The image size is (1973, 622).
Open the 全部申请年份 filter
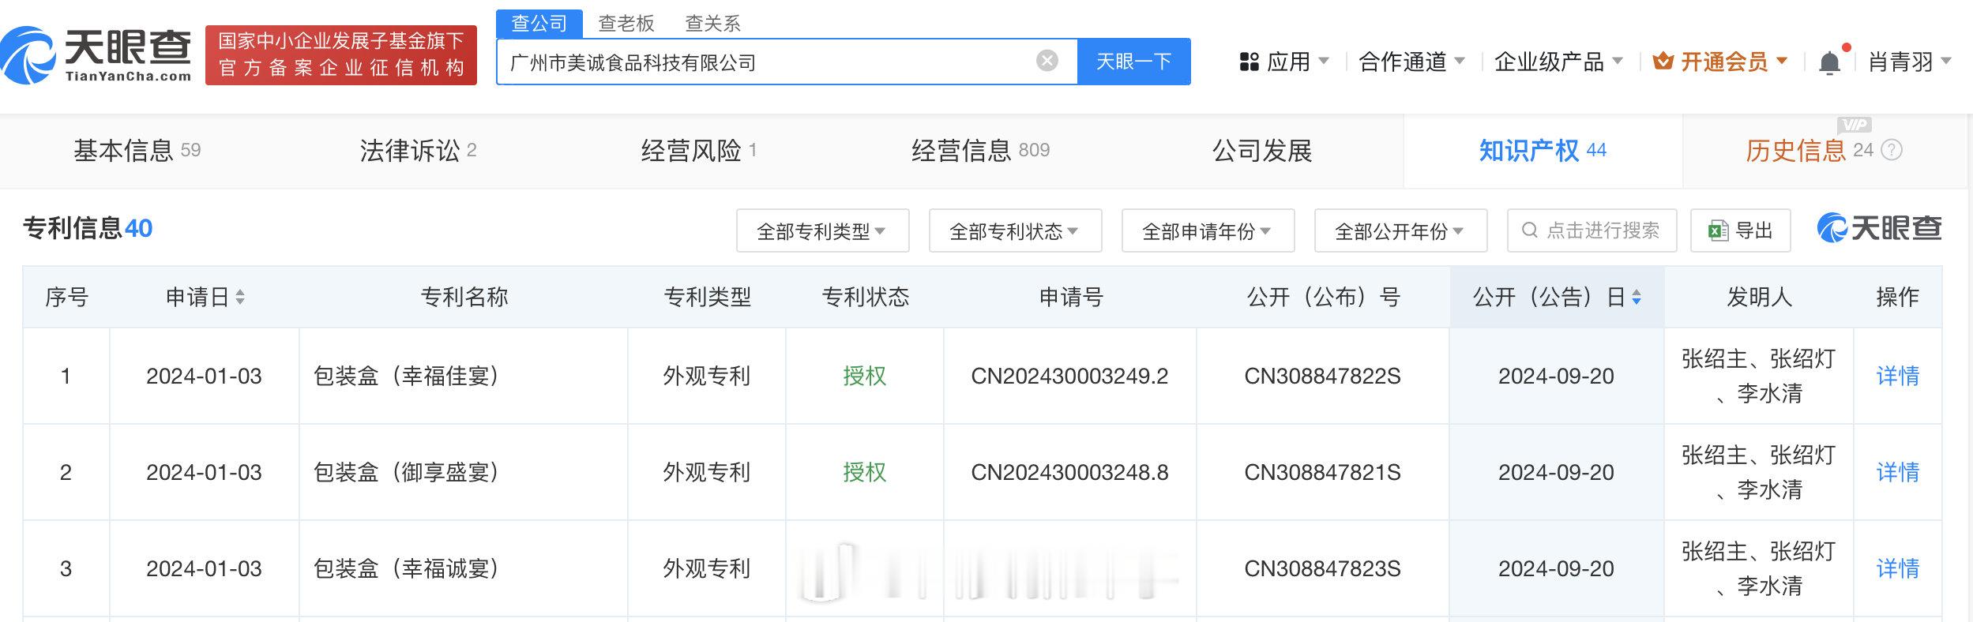pyautogui.click(x=1208, y=230)
